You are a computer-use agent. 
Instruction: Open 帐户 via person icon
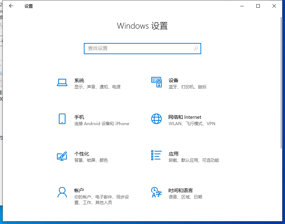(62, 193)
